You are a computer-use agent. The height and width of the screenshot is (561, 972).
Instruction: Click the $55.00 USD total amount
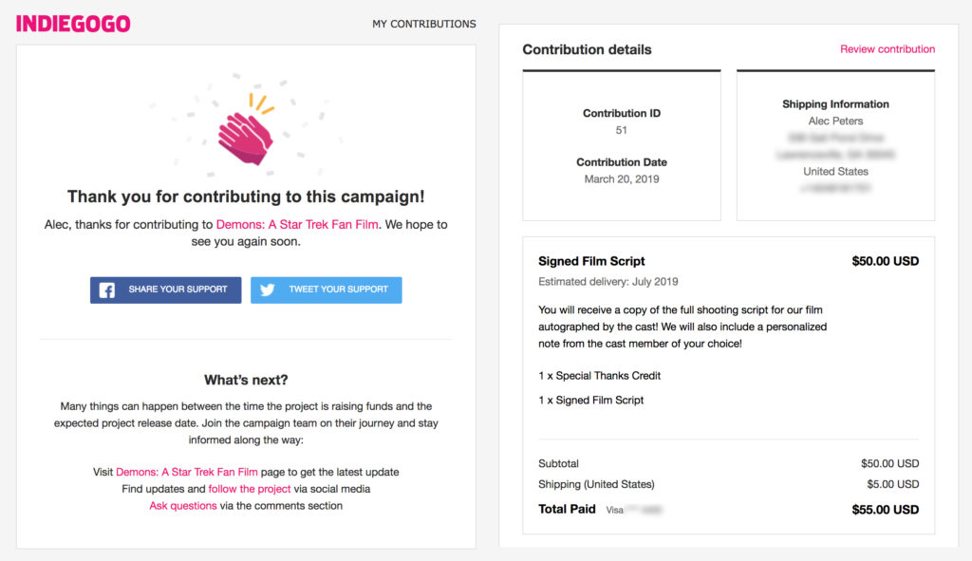pyautogui.click(x=886, y=510)
